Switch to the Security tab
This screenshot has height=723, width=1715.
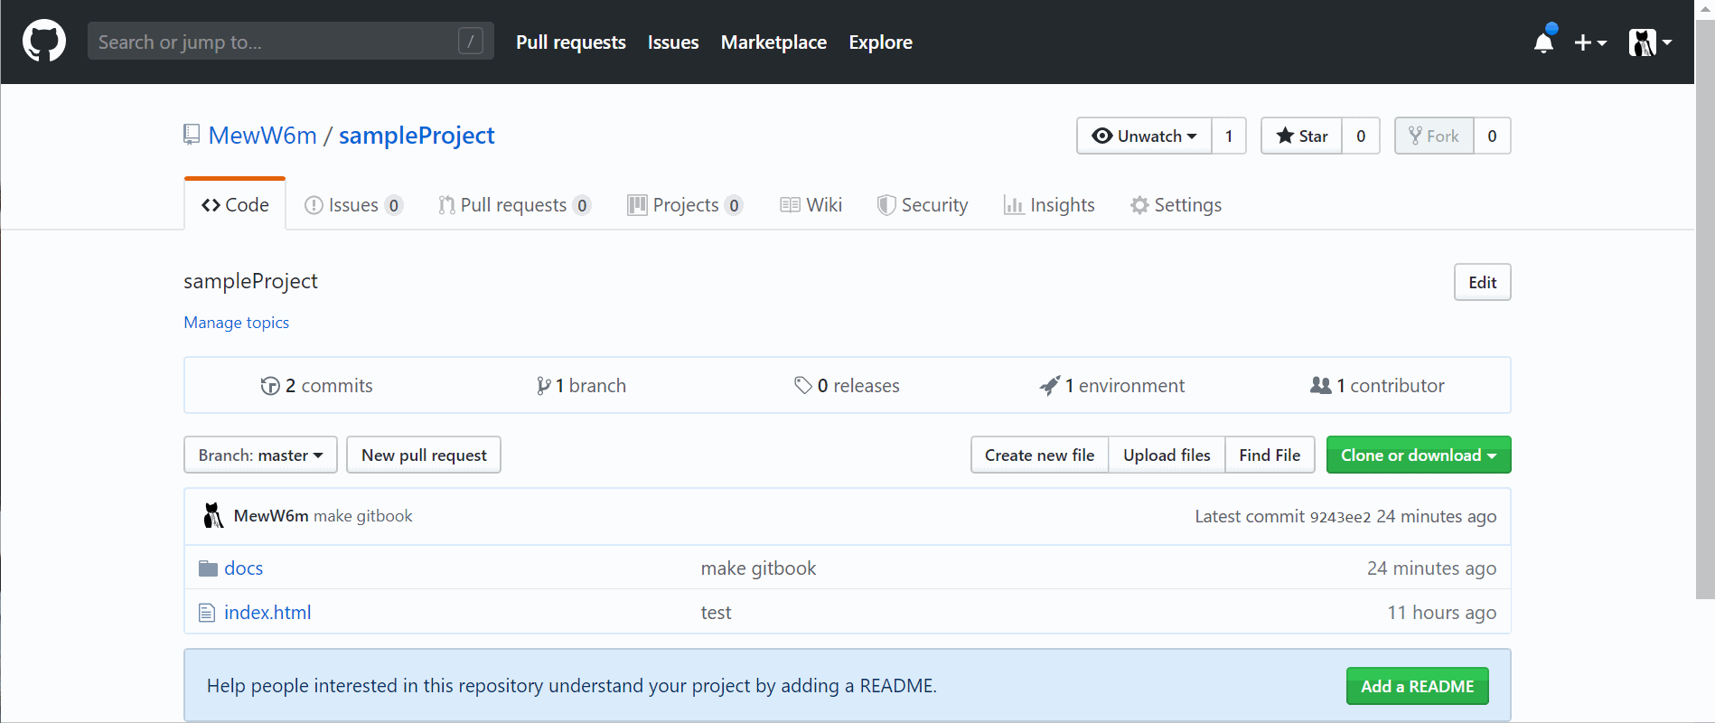click(x=923, y=205)
